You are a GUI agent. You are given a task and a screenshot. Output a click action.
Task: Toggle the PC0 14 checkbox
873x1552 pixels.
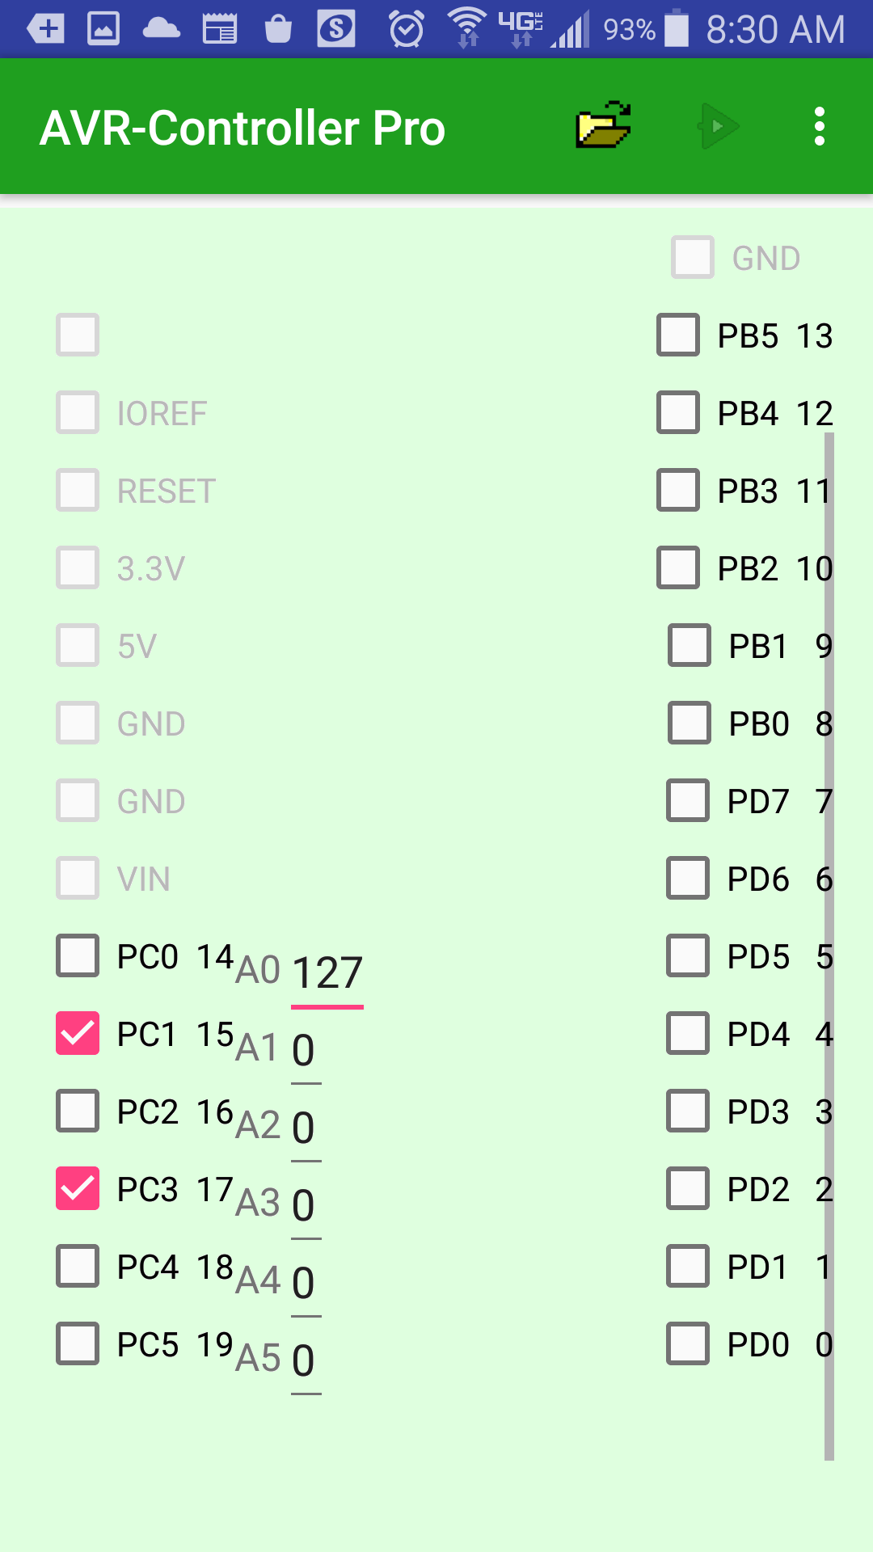point(78,955)
